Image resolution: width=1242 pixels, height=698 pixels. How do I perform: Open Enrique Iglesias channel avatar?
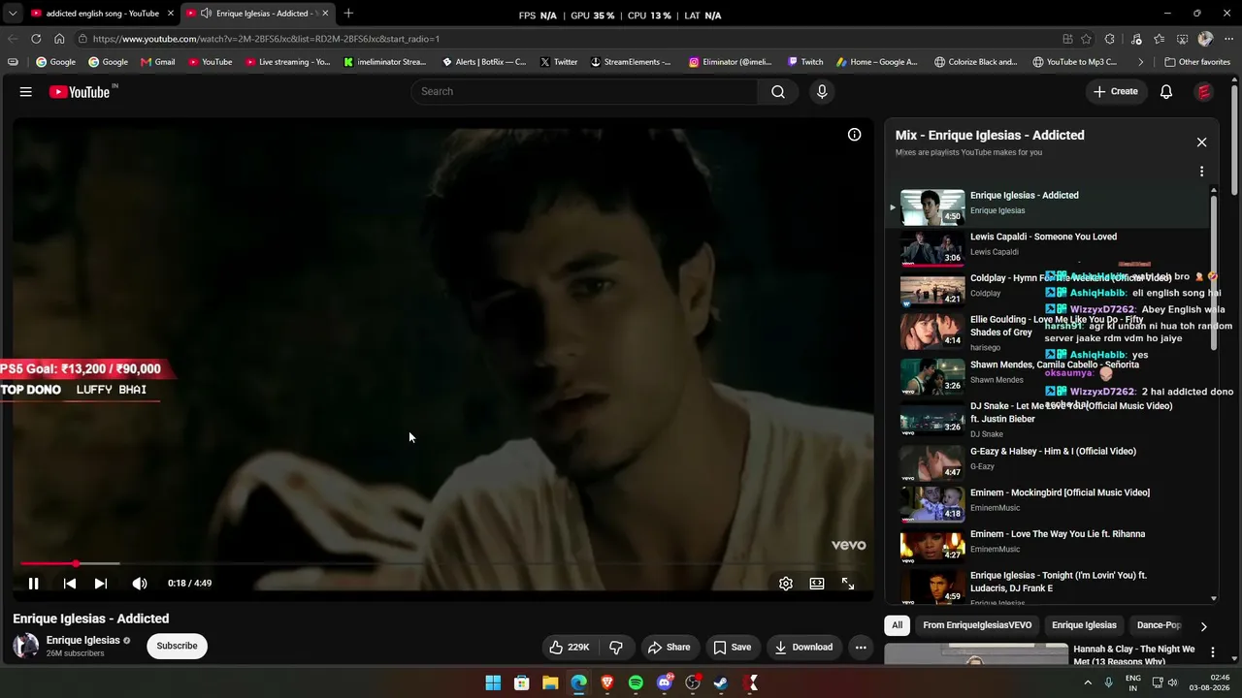[x=26, y=646]
